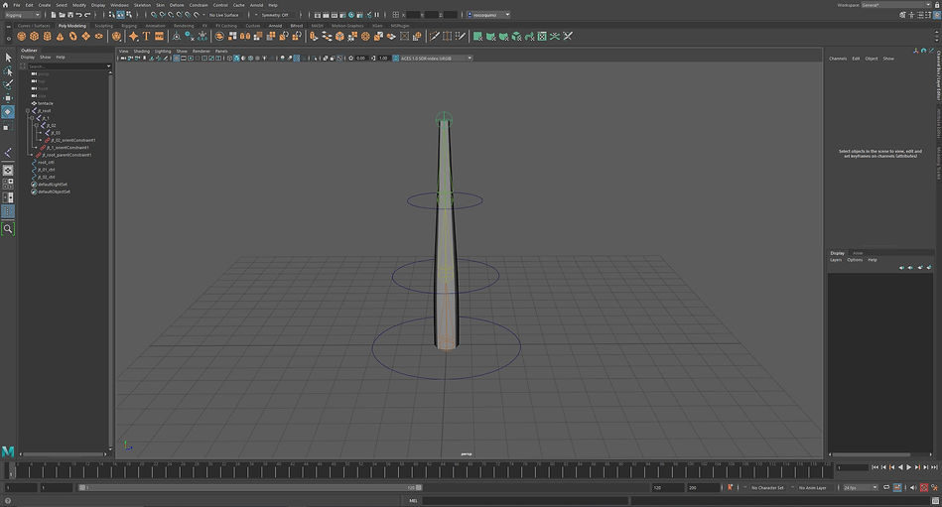Screen dimensions: 942x507
Task: Click the Undo arrow icon
Action: (78, 15)
